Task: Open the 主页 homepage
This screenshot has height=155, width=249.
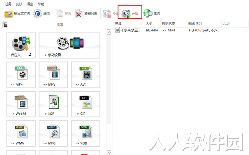Action: 152,14
